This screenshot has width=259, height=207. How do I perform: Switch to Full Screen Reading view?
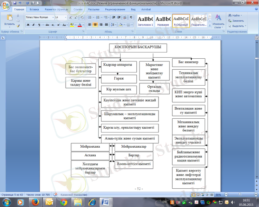coord(198,195)
